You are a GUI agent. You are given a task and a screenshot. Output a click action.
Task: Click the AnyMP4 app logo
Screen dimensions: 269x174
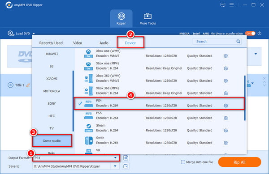(x=9, y=5)
